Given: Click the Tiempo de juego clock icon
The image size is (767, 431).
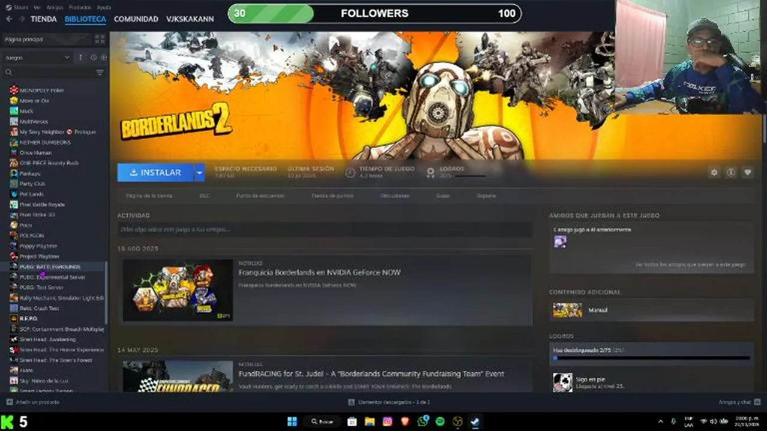Looking at the screenshot, I should tap(351, 172).
